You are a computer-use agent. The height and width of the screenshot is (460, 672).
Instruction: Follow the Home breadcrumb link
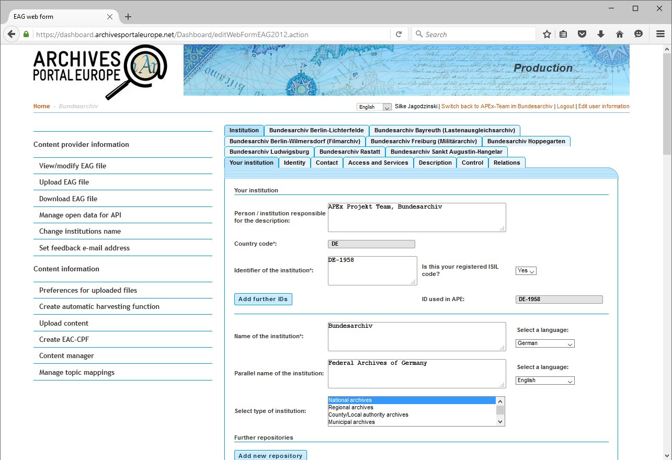[x=42, y=106]
